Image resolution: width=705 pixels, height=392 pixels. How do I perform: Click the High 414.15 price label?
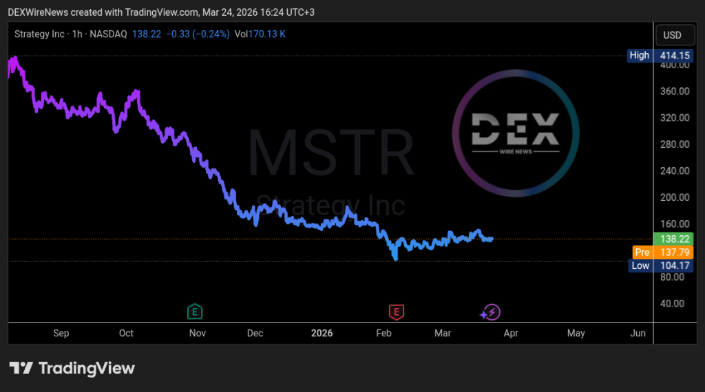click(x=660, y=56)
